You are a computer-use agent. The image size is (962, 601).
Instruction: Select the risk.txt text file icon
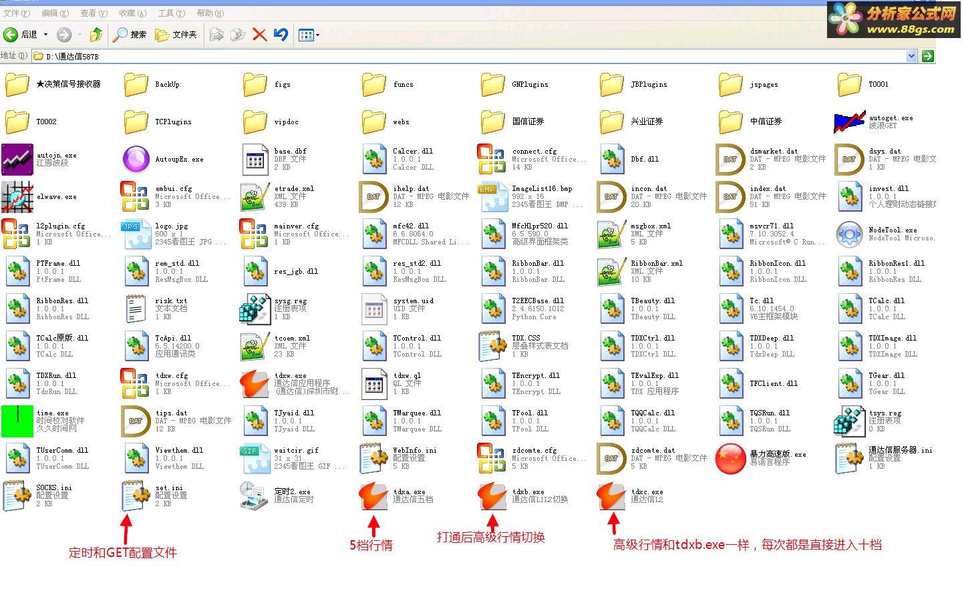136,309
